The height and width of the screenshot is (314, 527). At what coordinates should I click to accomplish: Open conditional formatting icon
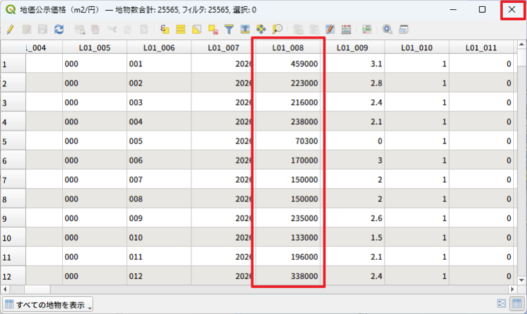tap(367, 30)
